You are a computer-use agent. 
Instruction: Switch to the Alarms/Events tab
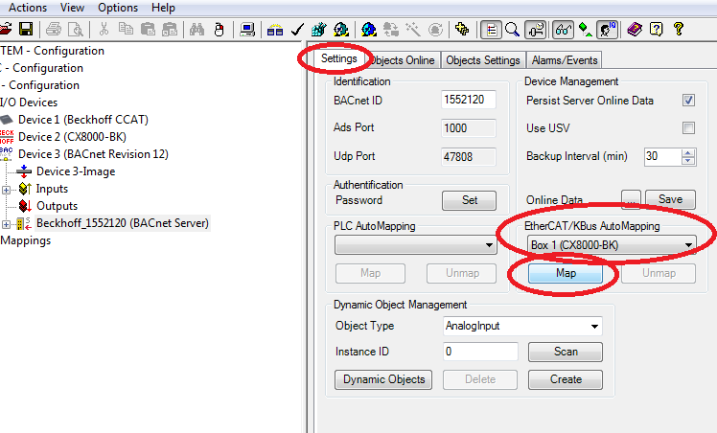coord(565,60)
